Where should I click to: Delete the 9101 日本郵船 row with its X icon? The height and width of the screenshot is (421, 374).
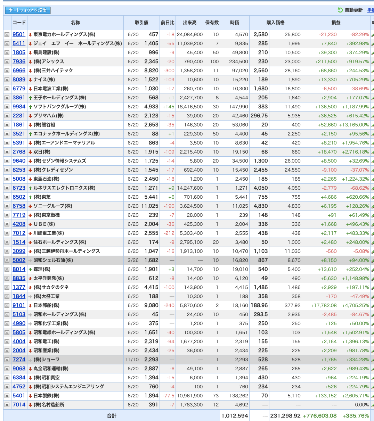pos(7,306)
